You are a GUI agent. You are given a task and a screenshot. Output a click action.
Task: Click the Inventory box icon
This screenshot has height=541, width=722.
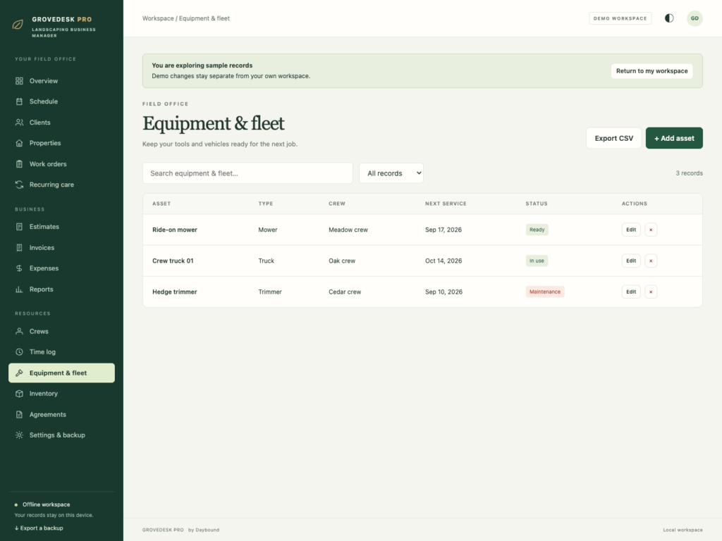click(19, 394)
